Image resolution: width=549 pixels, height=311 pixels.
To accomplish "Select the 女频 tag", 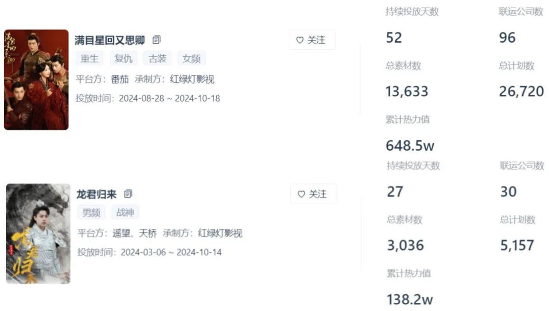I will click(x=192, y=59).
